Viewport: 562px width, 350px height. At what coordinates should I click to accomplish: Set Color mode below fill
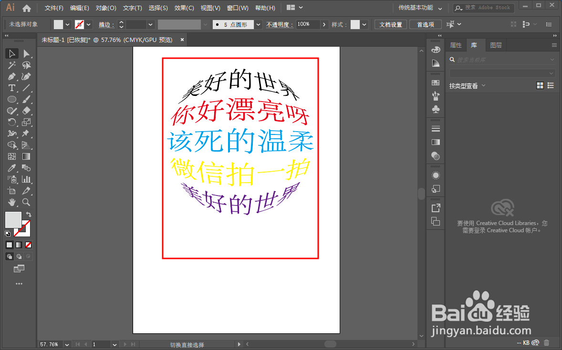click(10, 245)
